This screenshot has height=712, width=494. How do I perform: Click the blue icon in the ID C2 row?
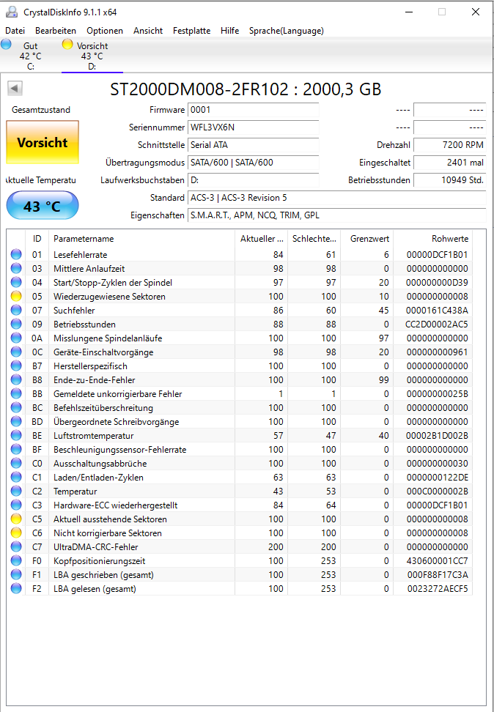pyautogui.click(x=16, y=492)
